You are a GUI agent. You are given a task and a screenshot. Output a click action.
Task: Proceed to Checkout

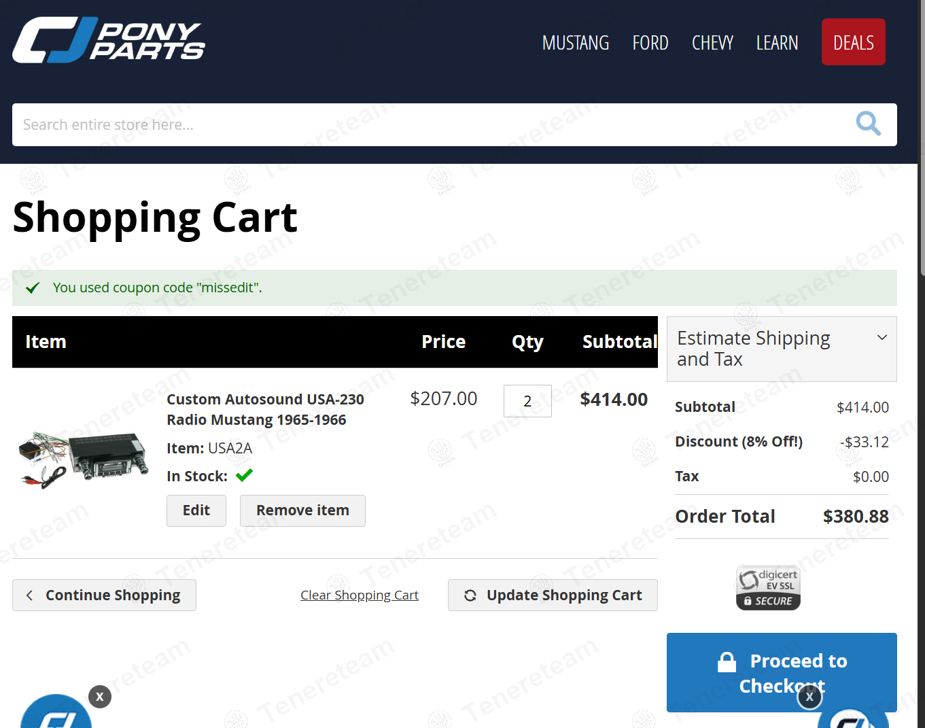pyautogui.click(x=782, y=673)
